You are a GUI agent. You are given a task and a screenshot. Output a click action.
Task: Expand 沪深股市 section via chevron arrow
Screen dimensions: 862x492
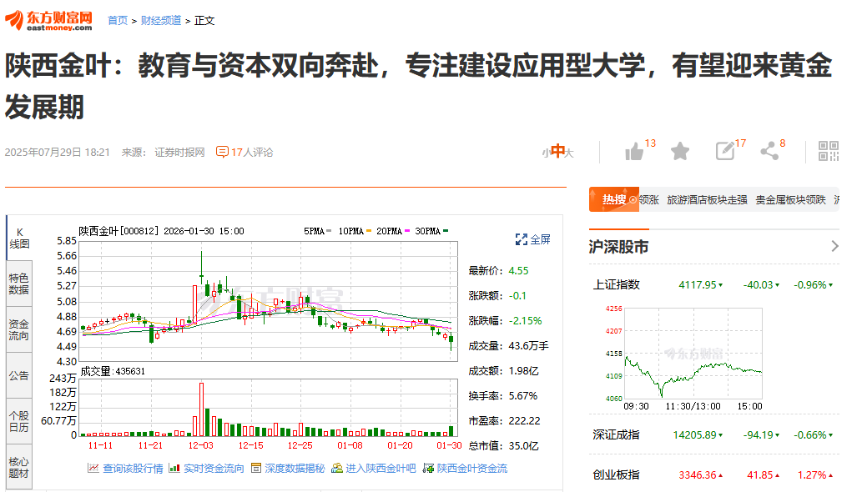pyautogui.click(x=834, y=246)
